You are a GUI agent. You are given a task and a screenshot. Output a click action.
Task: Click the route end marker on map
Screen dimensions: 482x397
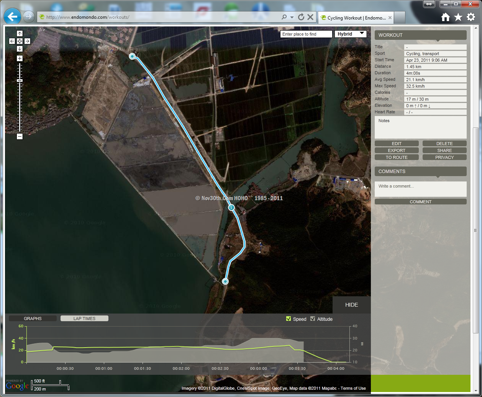pyautogui.click(x=225, y=281)
